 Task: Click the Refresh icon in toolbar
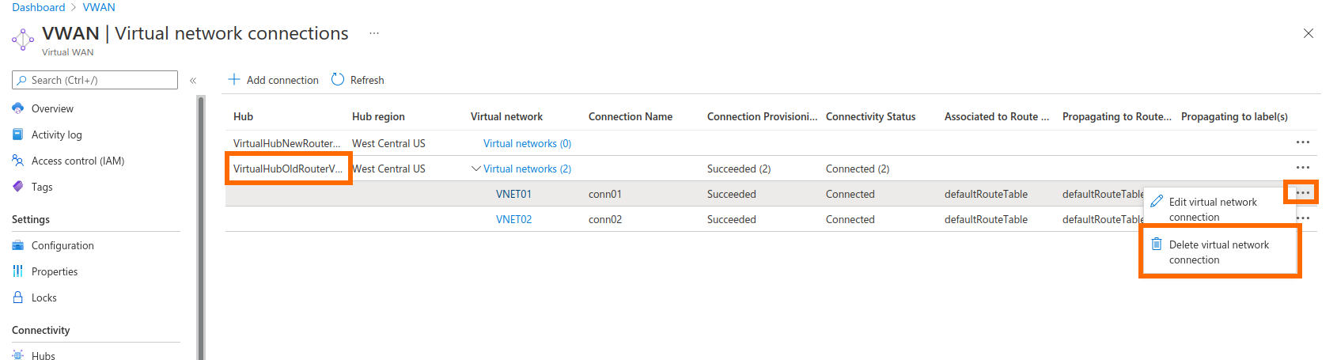[x=338, y=80]
